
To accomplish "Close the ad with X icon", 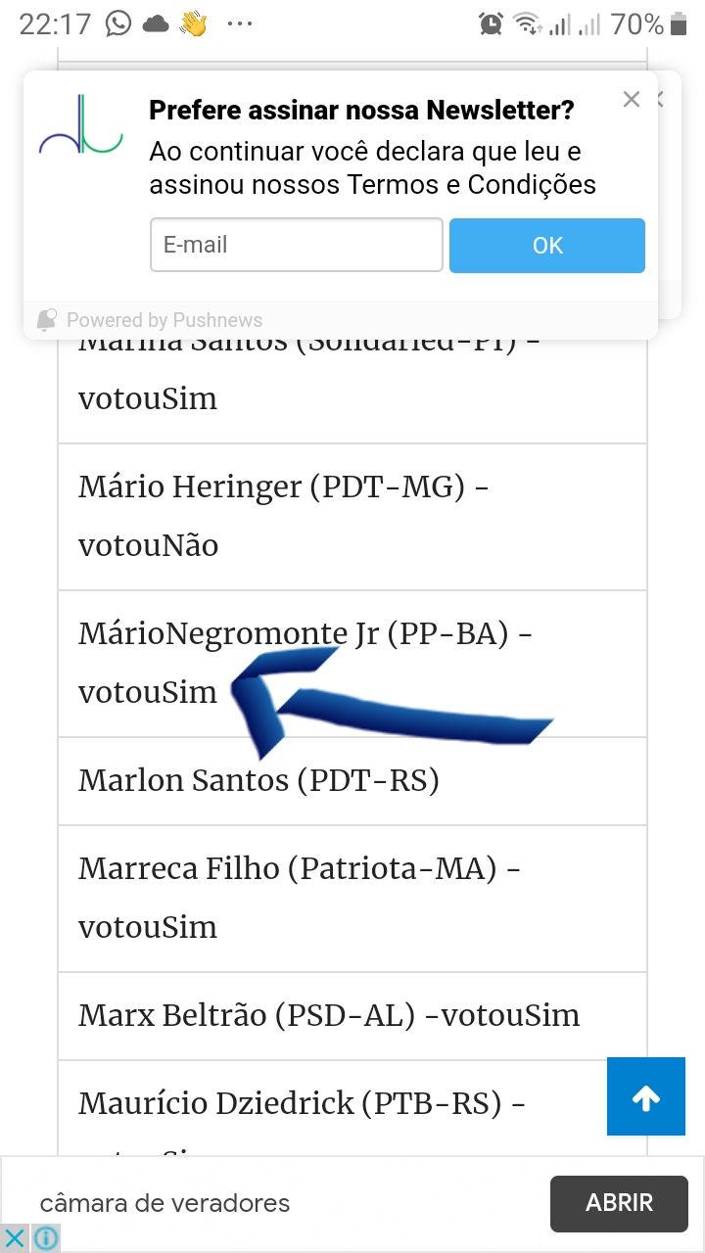I will pos(15,1237).
